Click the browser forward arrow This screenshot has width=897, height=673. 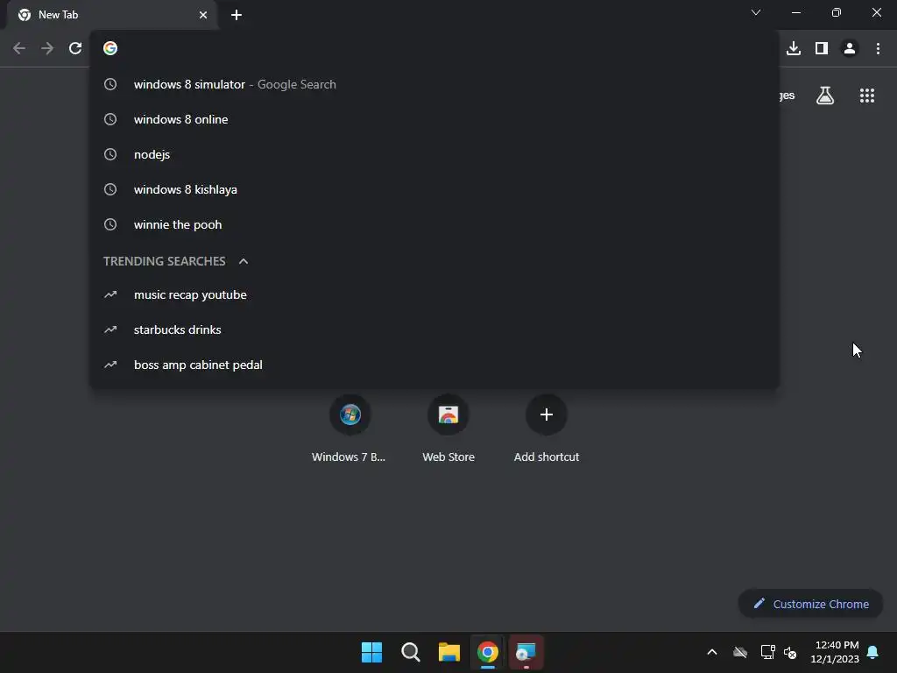click(47, 49)
